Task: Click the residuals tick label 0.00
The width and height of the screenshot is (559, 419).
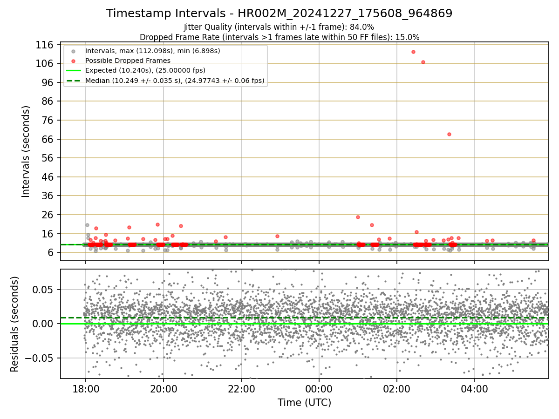Action: coord(43,324)
